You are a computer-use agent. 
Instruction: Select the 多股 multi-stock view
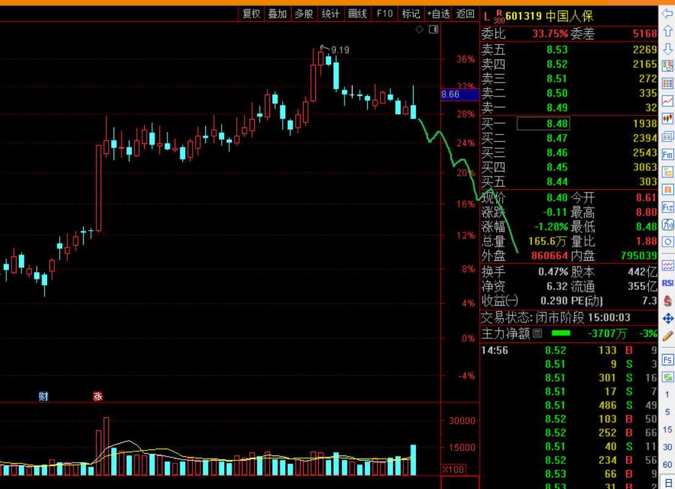(x=304, y=14)
